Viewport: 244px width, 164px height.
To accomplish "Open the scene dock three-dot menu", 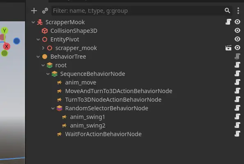I will click(238, 11).
